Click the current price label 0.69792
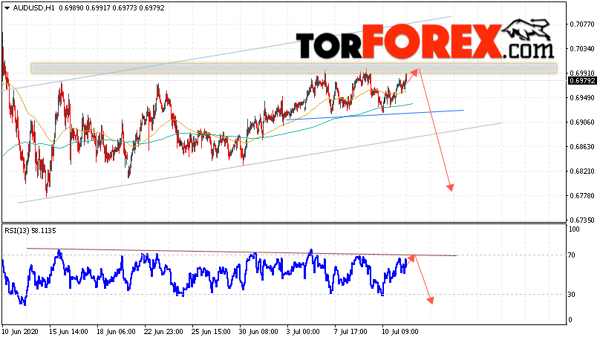600x340 pixels. coord(582,81)
